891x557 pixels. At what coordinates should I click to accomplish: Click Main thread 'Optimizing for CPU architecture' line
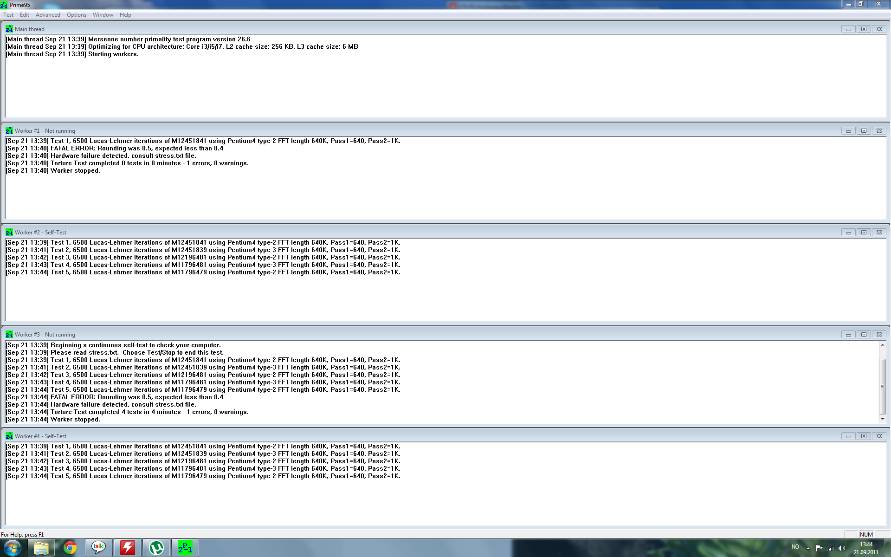182,47
